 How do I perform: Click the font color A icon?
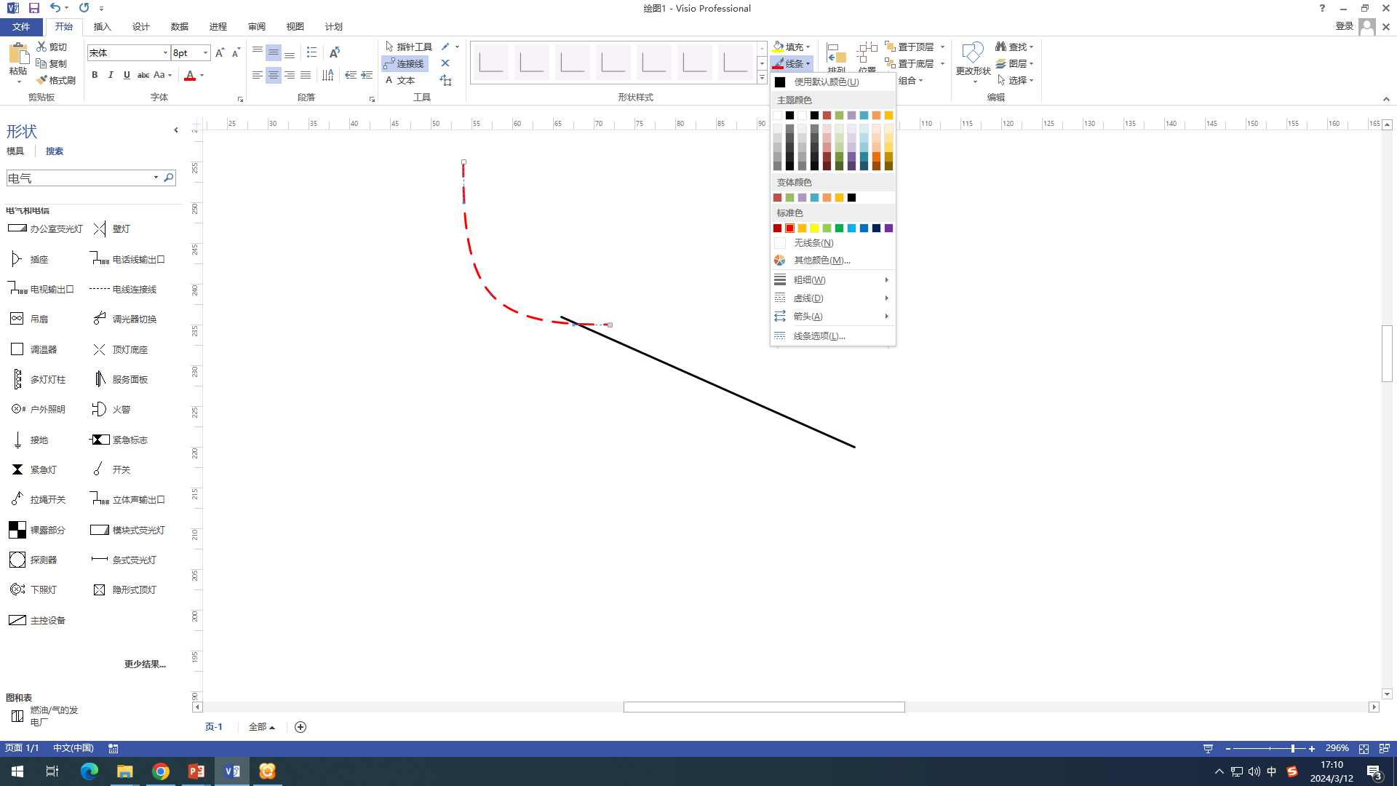(x=190, y=75)
